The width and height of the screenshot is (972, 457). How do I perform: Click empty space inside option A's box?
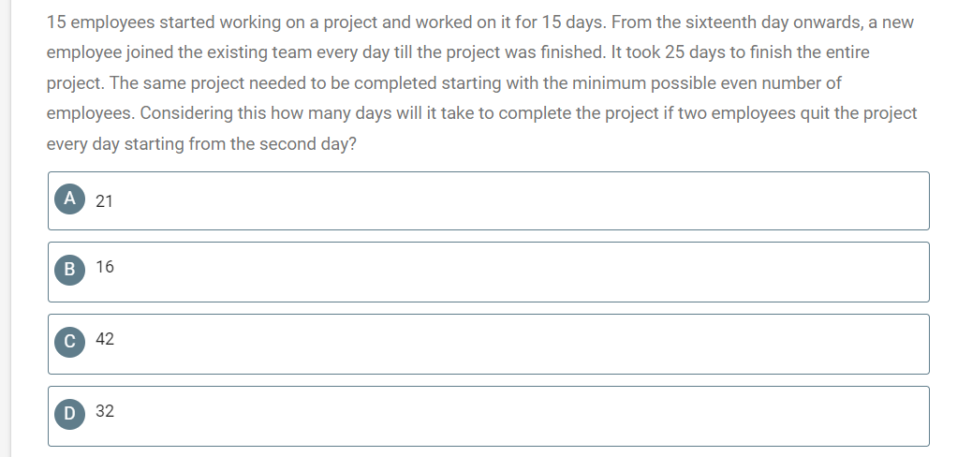[x=496, y=201]
